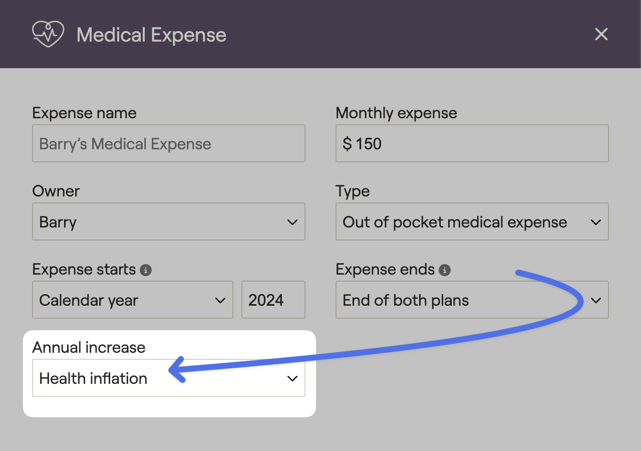The image size is (641, 451).
Task: Click the chevron arrow in Type field
Action: [x=596, y=222]
